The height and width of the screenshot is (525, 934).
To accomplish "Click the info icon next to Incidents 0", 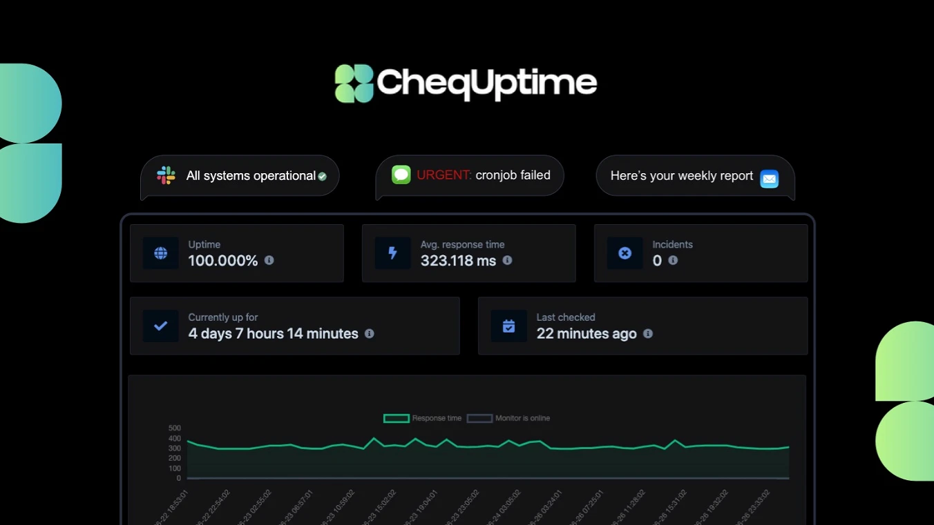I will pyautogui.click(x=673, y=260).
